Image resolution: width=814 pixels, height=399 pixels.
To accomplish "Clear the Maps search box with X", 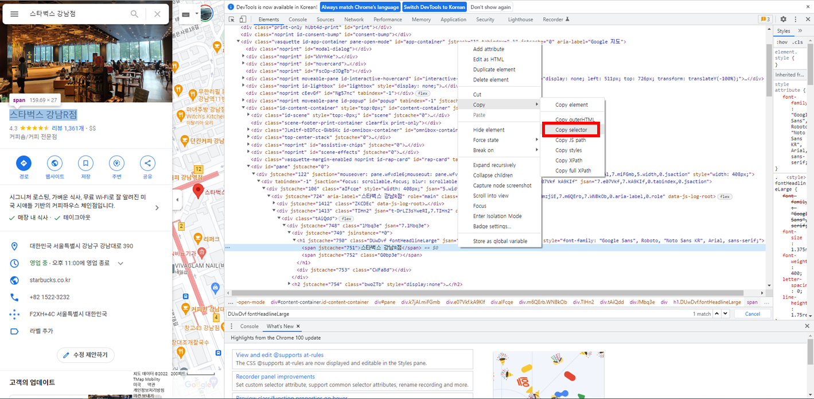I will pos(157,14).
